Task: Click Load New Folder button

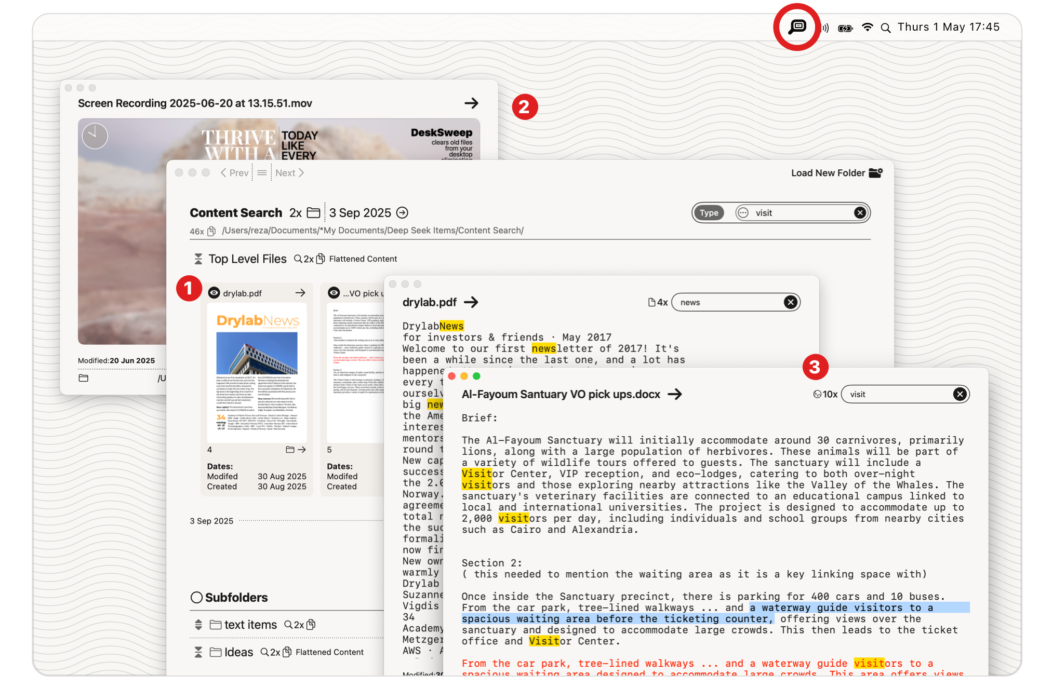Action: 836,173
